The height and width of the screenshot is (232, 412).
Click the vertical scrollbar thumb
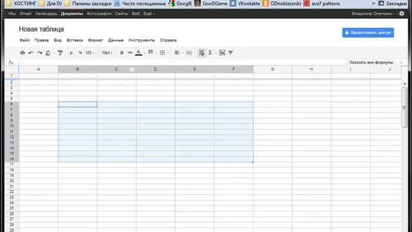[x=404, y=108]
